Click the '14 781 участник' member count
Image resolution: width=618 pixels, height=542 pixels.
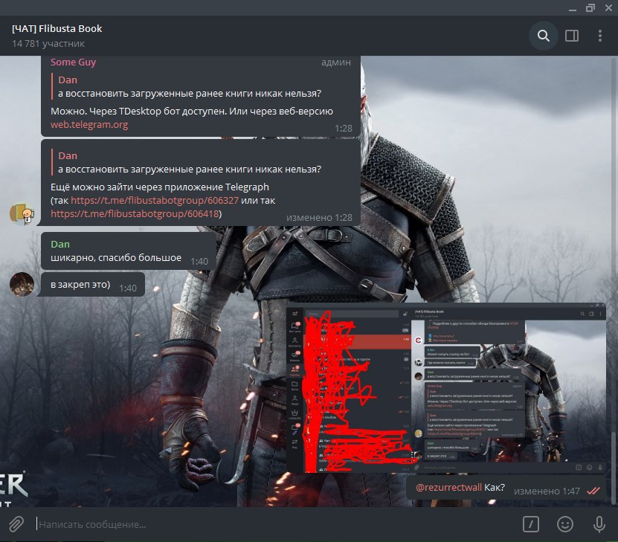pos(48,44)
